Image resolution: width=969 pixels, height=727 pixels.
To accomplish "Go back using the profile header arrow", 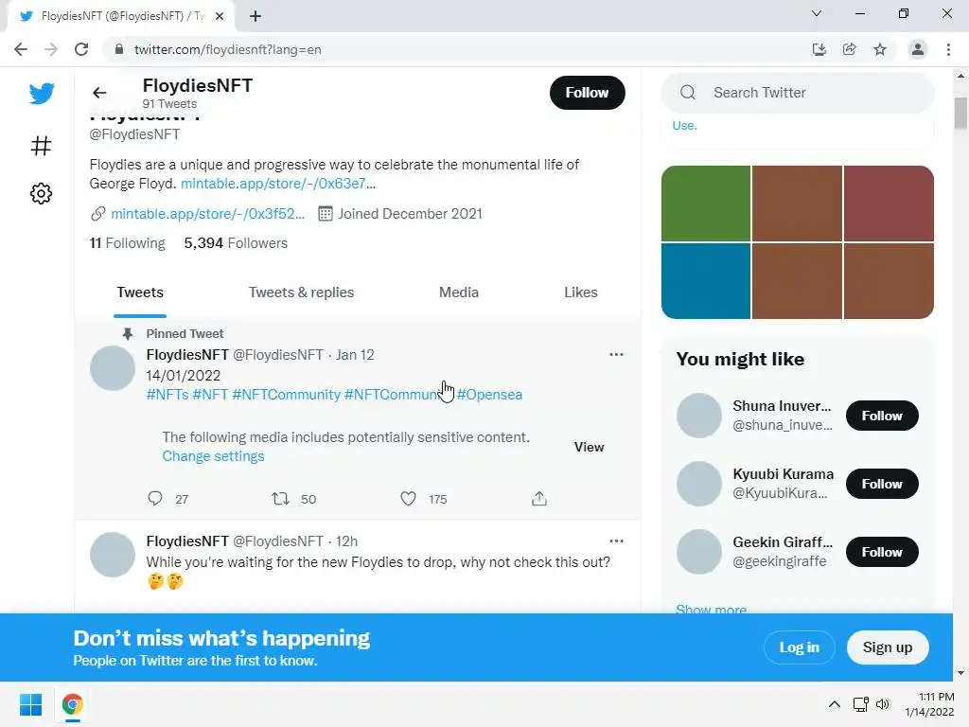I will (x=99, y=93).
